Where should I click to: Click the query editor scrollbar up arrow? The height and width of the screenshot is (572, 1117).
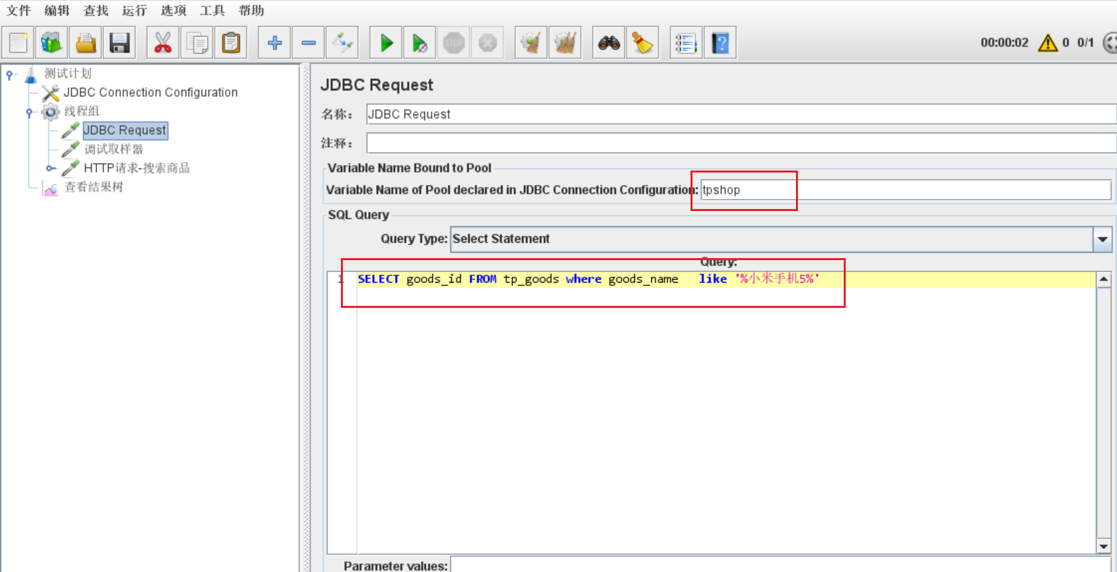point(1104,279)
